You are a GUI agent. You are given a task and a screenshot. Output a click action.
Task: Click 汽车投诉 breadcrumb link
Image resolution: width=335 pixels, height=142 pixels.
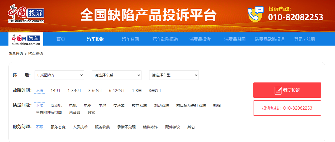(x=36, y=54)
